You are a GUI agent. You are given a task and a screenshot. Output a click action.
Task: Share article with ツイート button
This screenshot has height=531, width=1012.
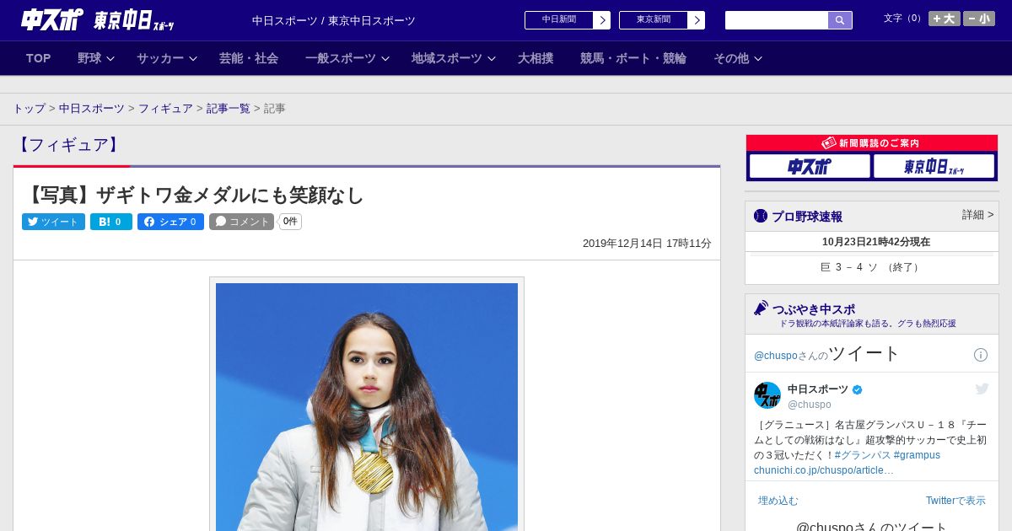[x=53, y=222]
